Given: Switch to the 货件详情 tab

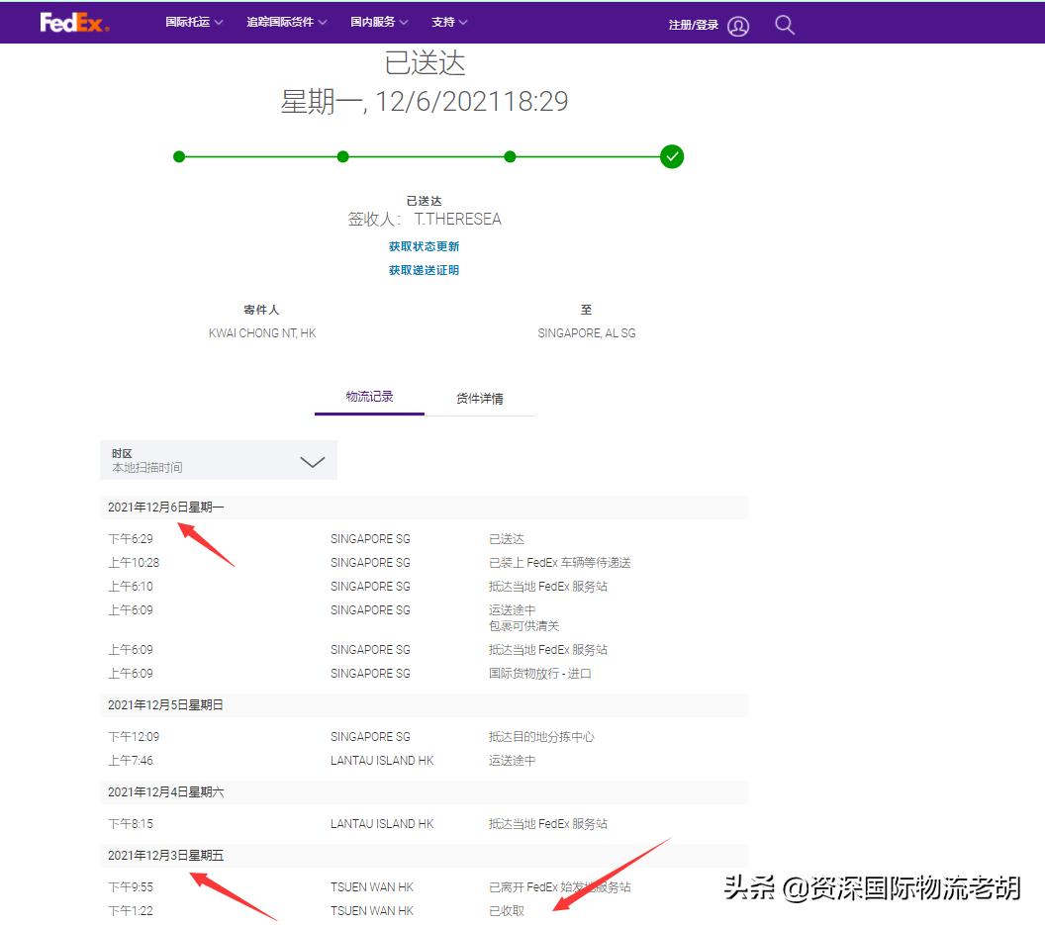Looking at the screenshot, I should pos(481,398).
